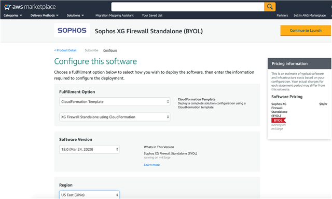Go to Partners page
The width and height of the screenshot is (332, 199).
click(282, 15)
